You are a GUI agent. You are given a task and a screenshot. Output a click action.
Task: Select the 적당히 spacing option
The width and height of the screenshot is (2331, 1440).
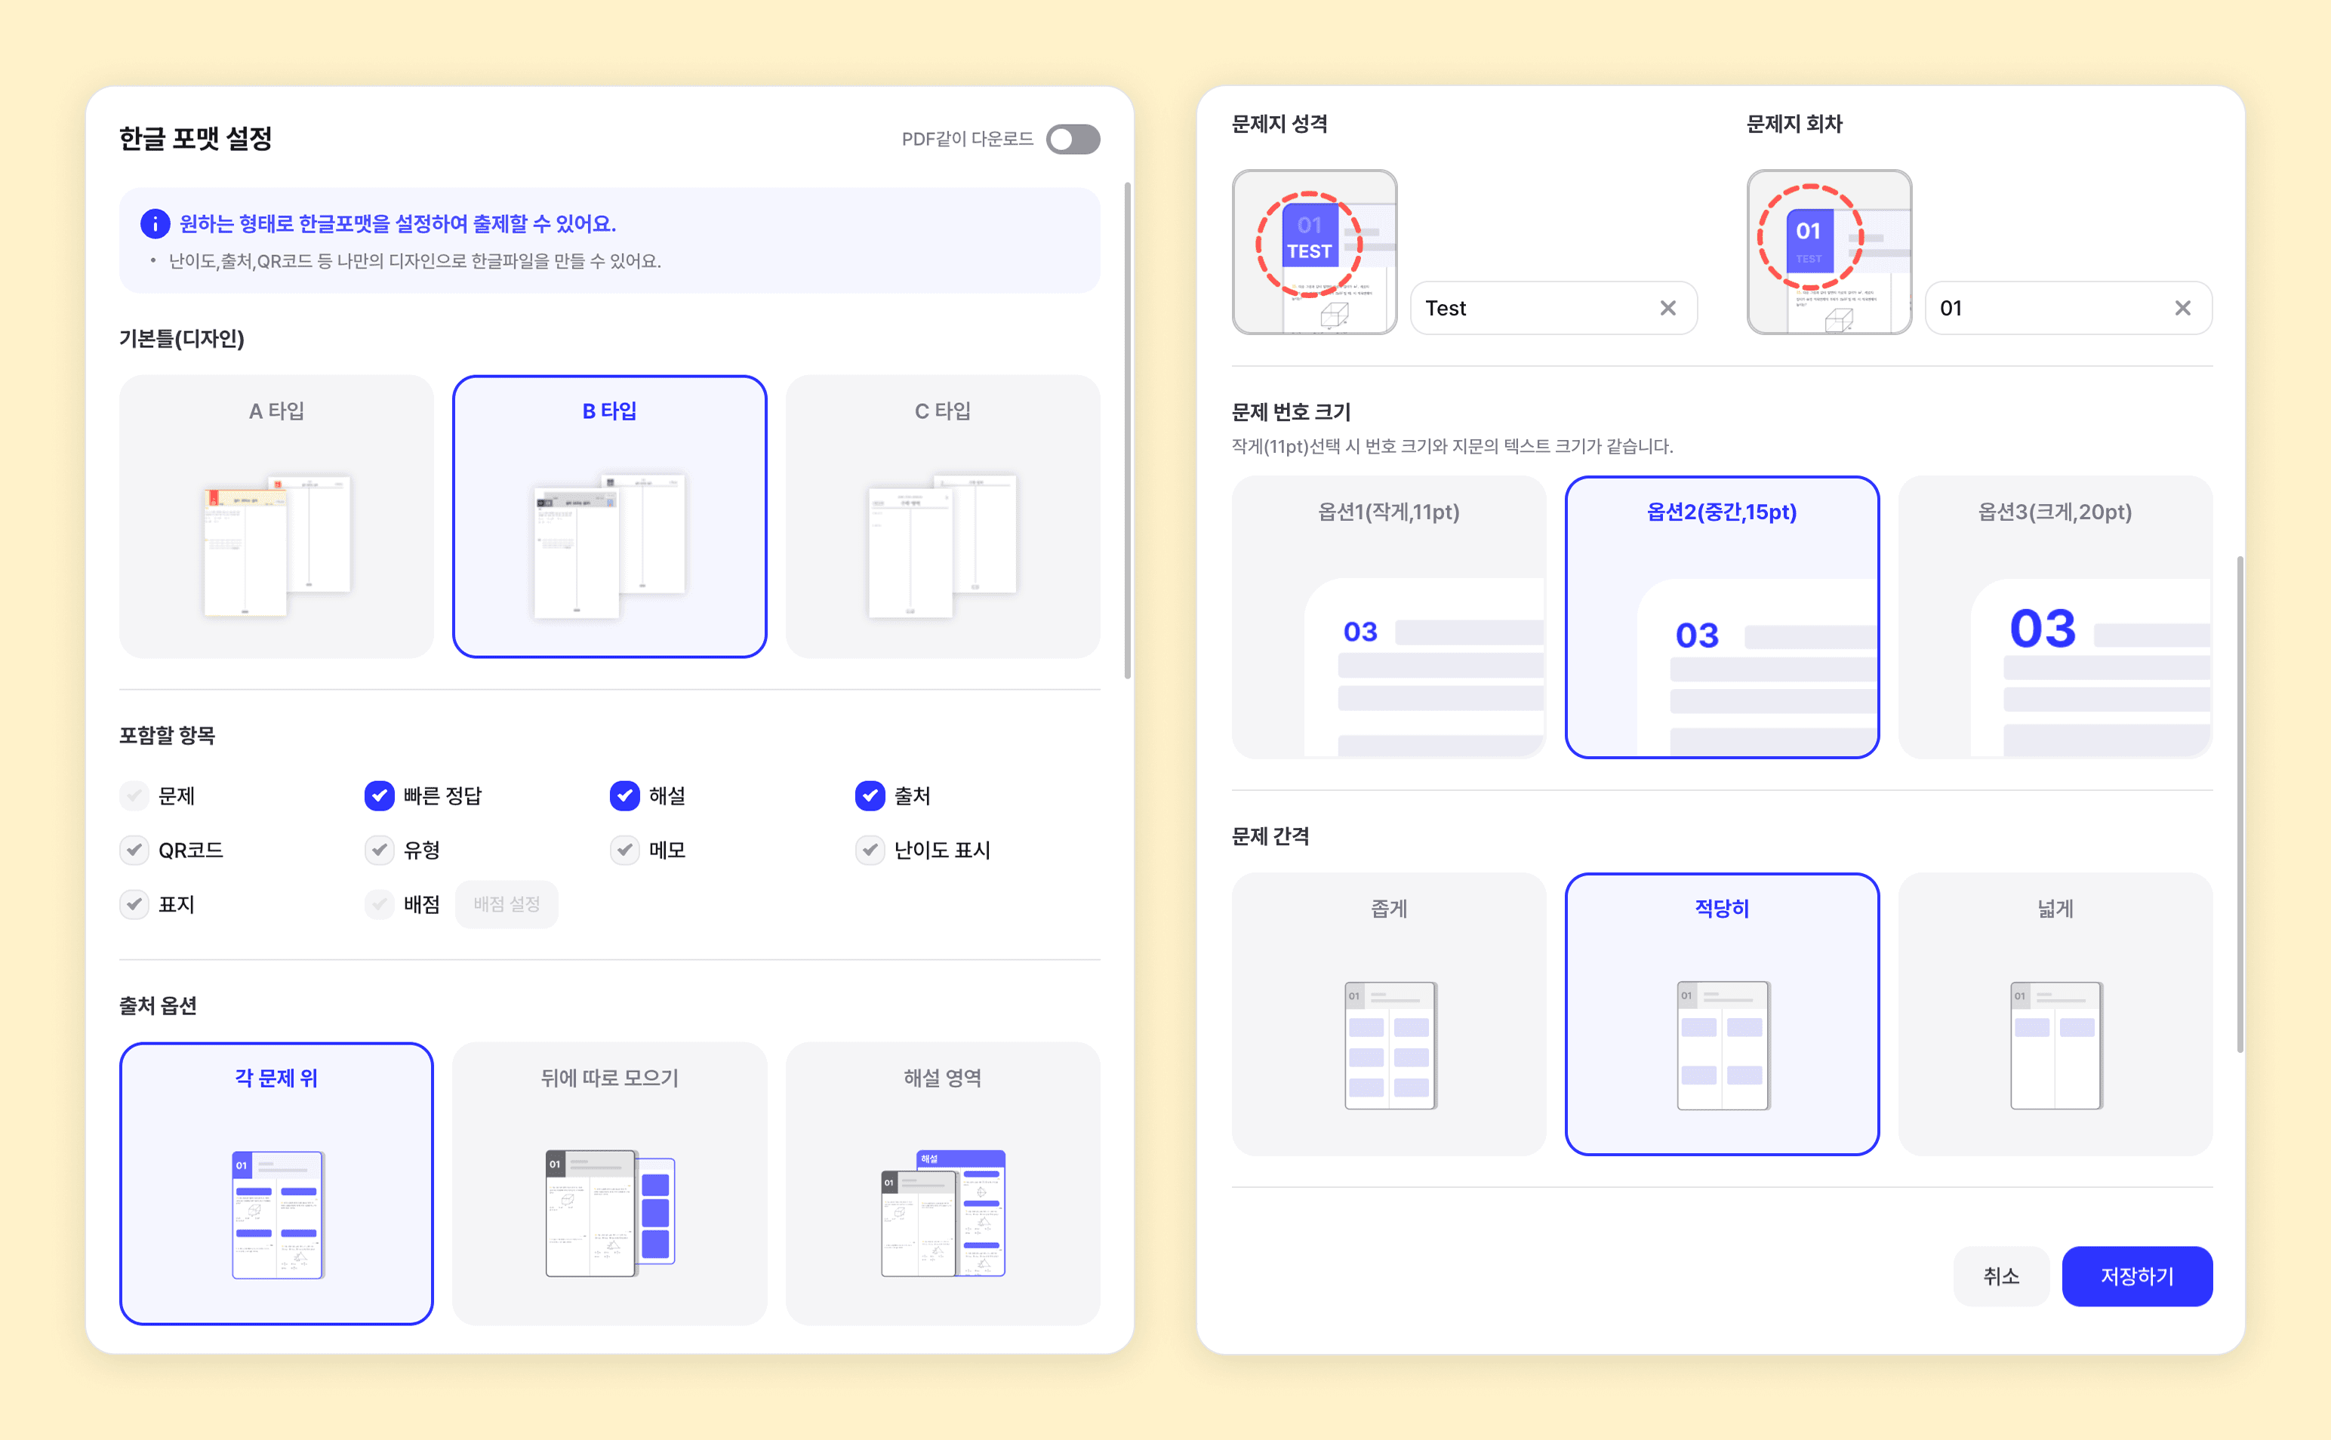(x=1723, y=1014)
